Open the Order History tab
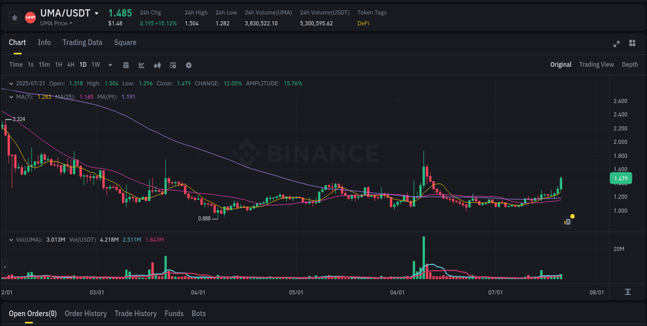Viewport: 647px width, 326px height. pyautogui.click(x=85, y=314)
